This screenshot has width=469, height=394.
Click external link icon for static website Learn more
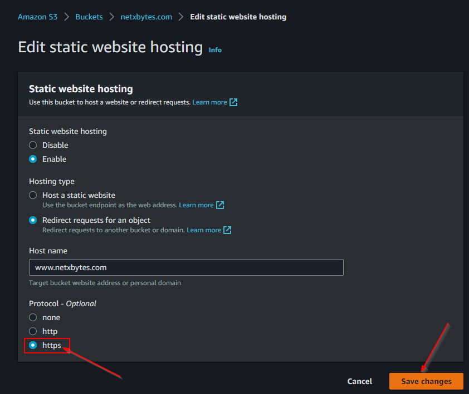[220, 205]
